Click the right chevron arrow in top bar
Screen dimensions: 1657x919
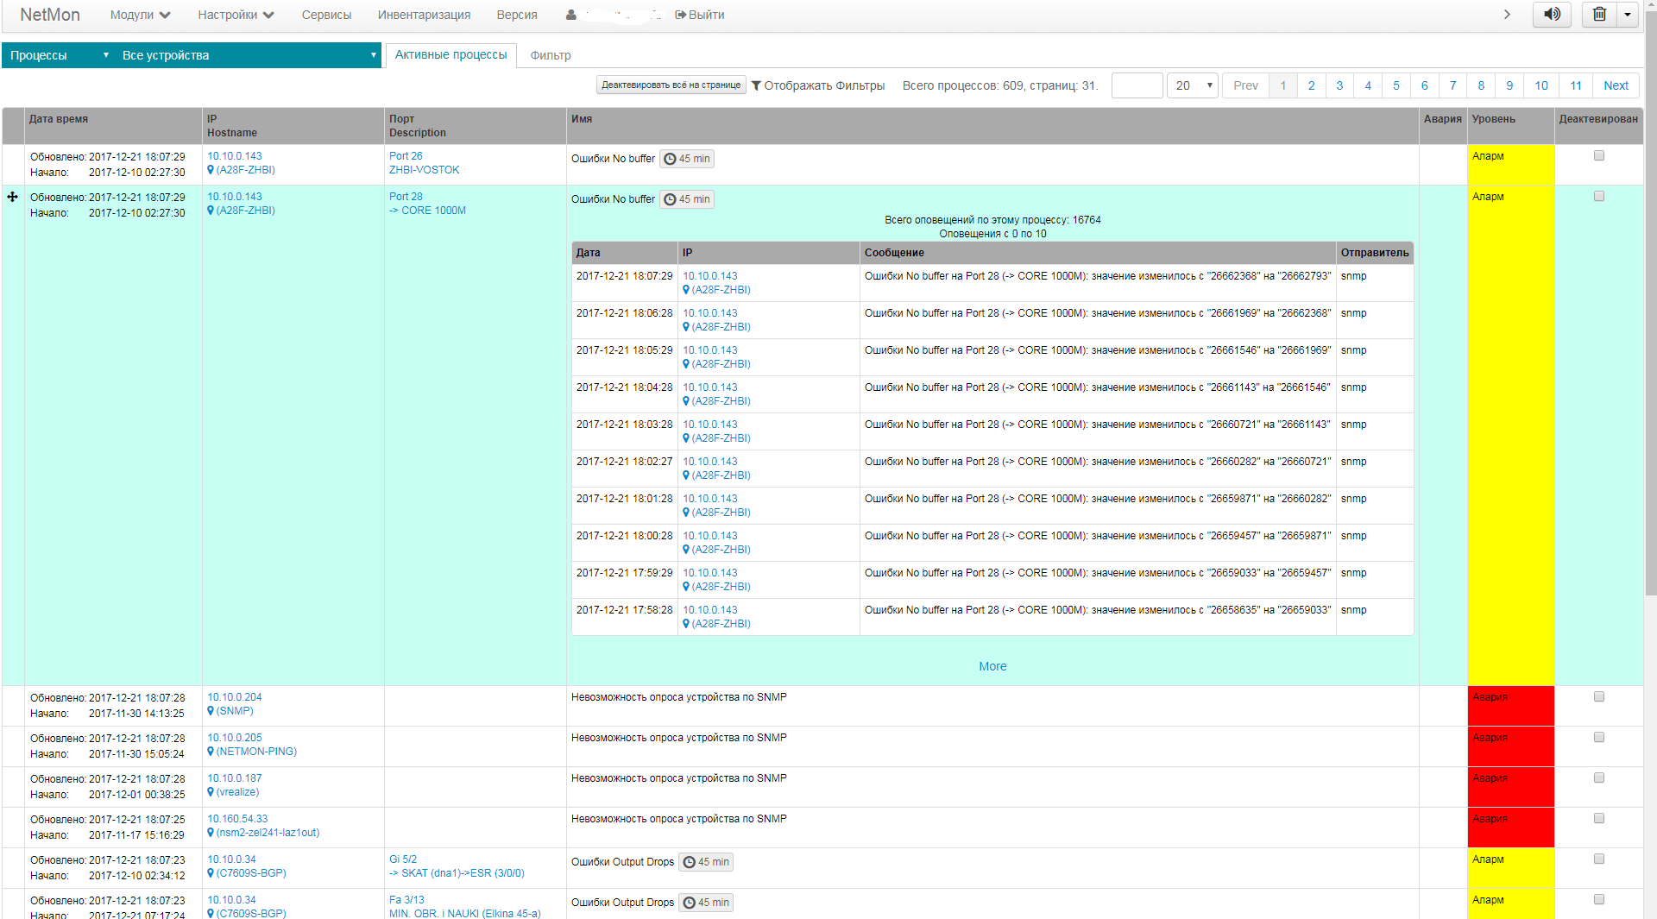coord(1507,15)
